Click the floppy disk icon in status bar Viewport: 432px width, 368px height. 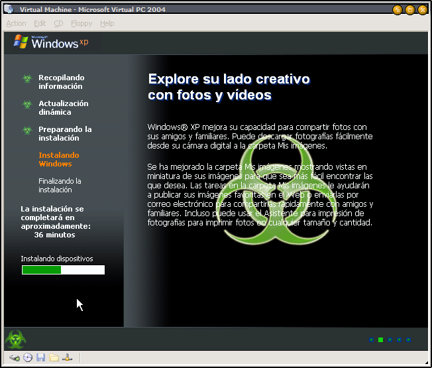pos(41,357)
